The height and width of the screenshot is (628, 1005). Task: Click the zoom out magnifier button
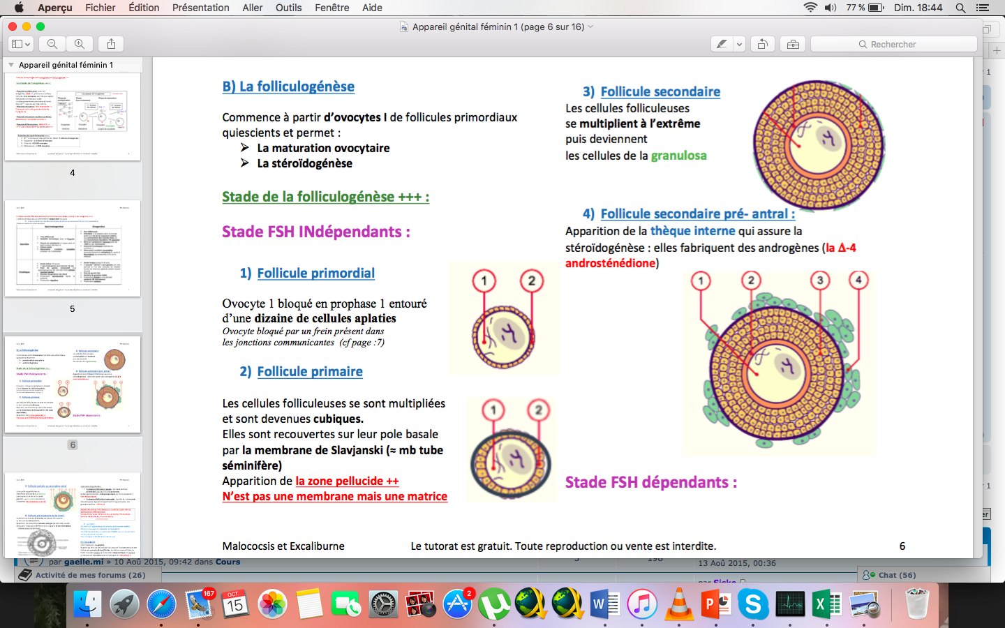point(52,44)
